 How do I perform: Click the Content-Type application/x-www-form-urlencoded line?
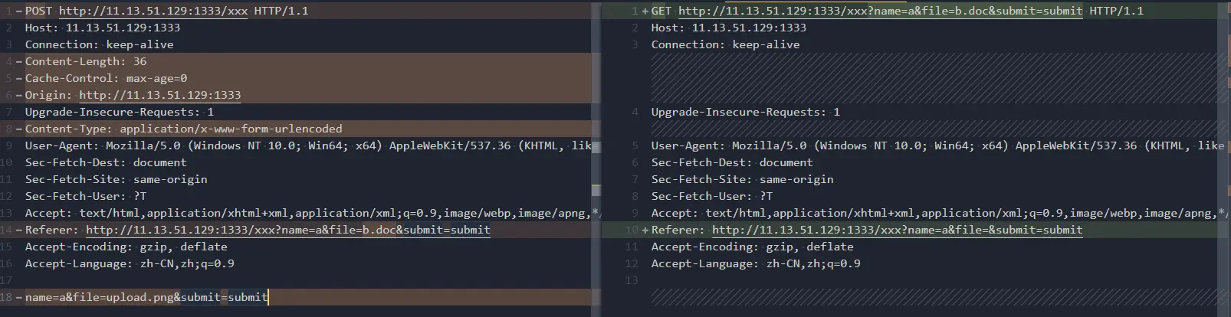pyautogui.click(x=184, y=129)
